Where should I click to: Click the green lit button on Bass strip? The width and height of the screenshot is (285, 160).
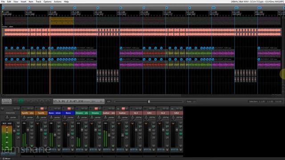(x=72, y=134)
